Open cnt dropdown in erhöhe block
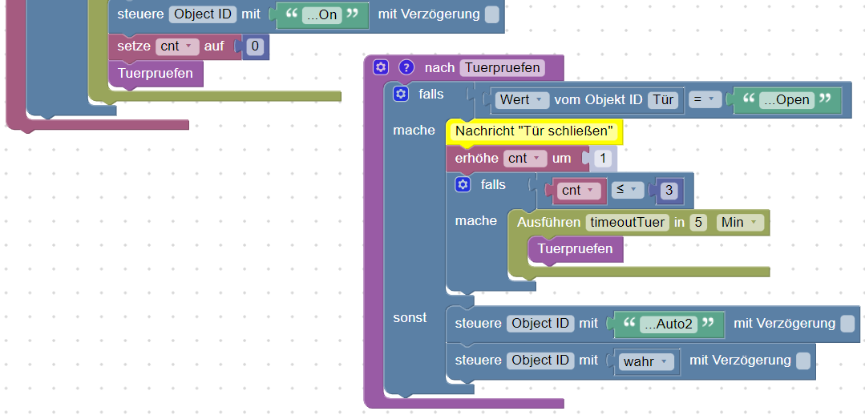 click(x=524, y=159)
